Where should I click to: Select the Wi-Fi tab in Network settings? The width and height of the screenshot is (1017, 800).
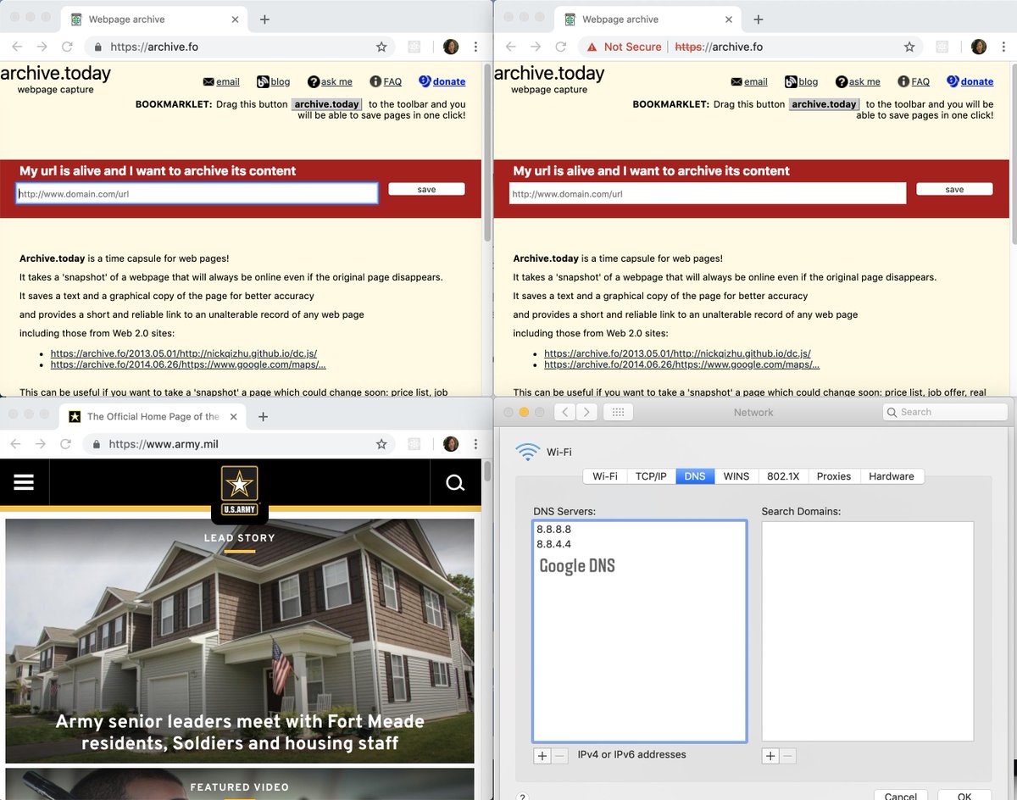pyautogui.click(x=605, y=476)
